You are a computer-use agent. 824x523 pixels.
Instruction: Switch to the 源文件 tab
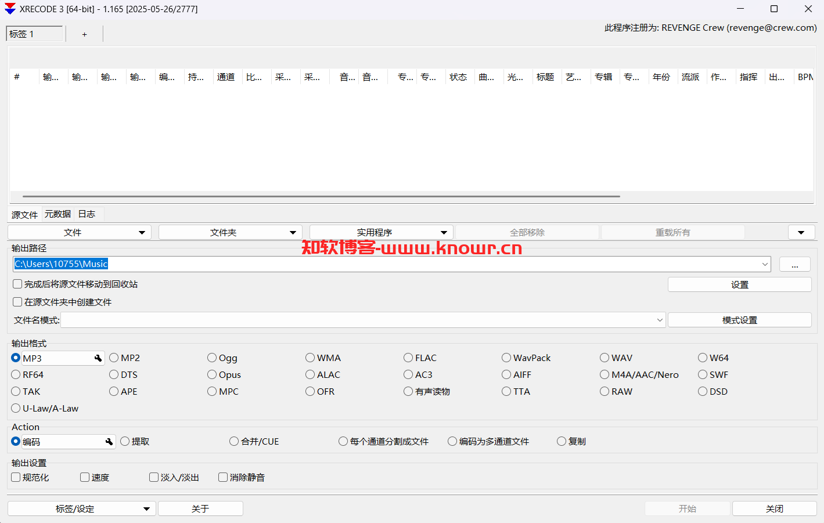(24, 215)
